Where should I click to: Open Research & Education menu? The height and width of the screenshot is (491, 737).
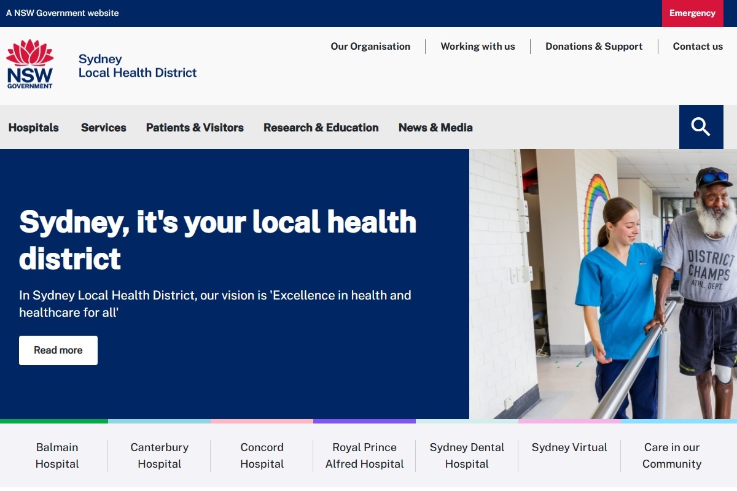coord(321,128)
